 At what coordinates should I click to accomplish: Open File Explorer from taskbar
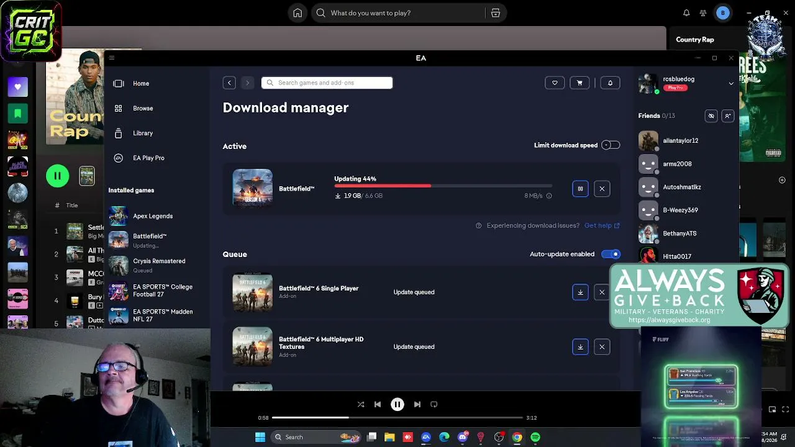pos(389,437)
